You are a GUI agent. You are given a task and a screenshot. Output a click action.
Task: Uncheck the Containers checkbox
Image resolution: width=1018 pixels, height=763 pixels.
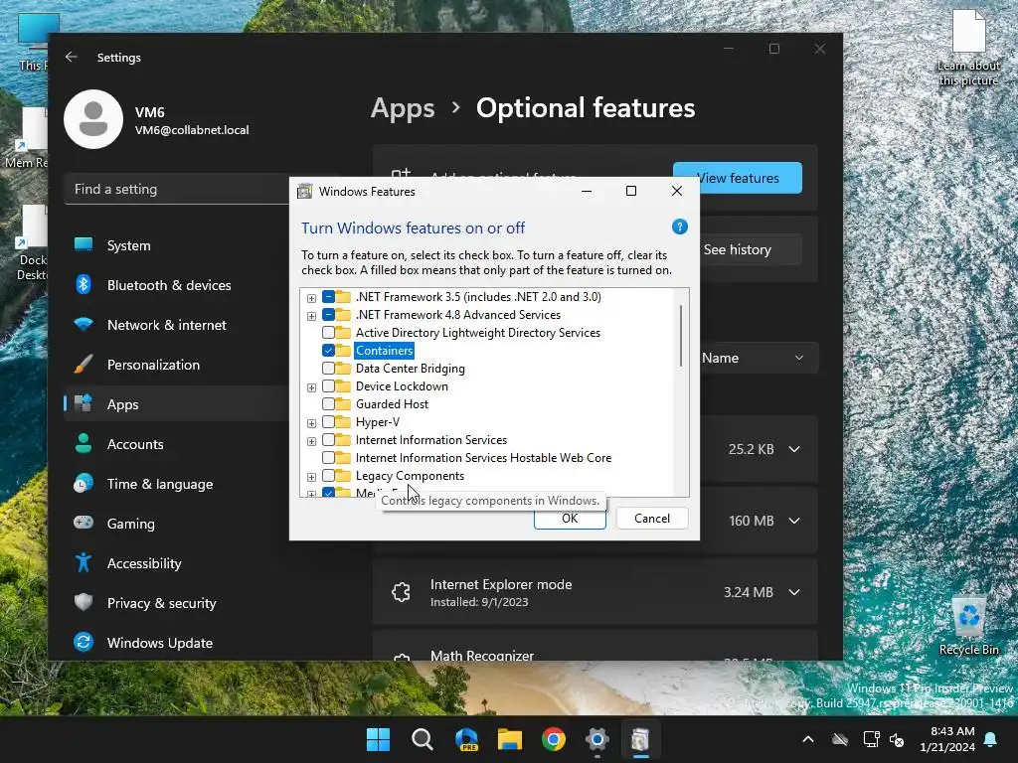tap(328, 351)
